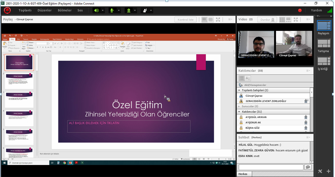Toggle the green microphone button
This screenshot has width=335, height=177.
pos(112,10)
